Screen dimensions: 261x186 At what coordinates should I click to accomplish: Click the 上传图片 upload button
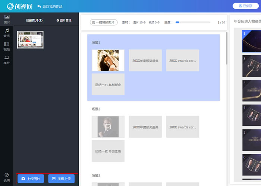31,179
